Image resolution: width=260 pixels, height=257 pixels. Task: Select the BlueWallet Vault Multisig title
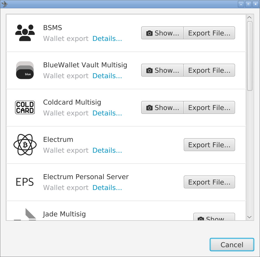click(85, 65)
